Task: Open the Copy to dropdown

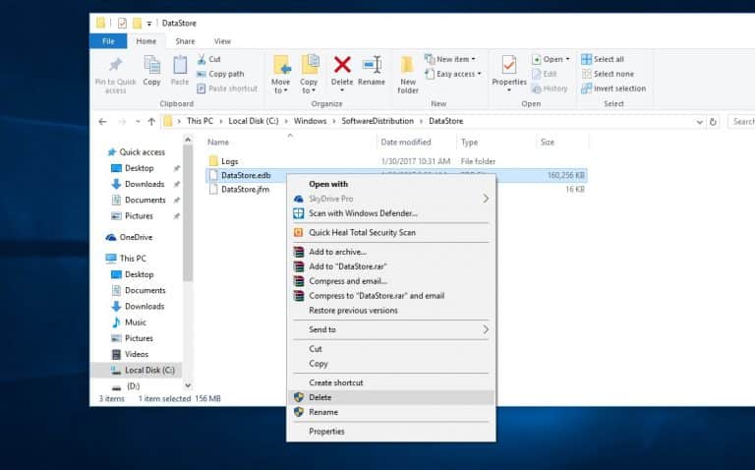Action: (x=309, y=74)
